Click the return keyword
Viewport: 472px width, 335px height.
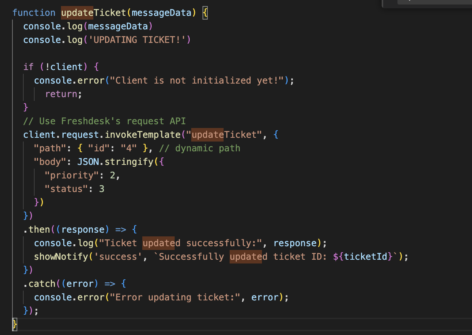(x=61, y=94)
